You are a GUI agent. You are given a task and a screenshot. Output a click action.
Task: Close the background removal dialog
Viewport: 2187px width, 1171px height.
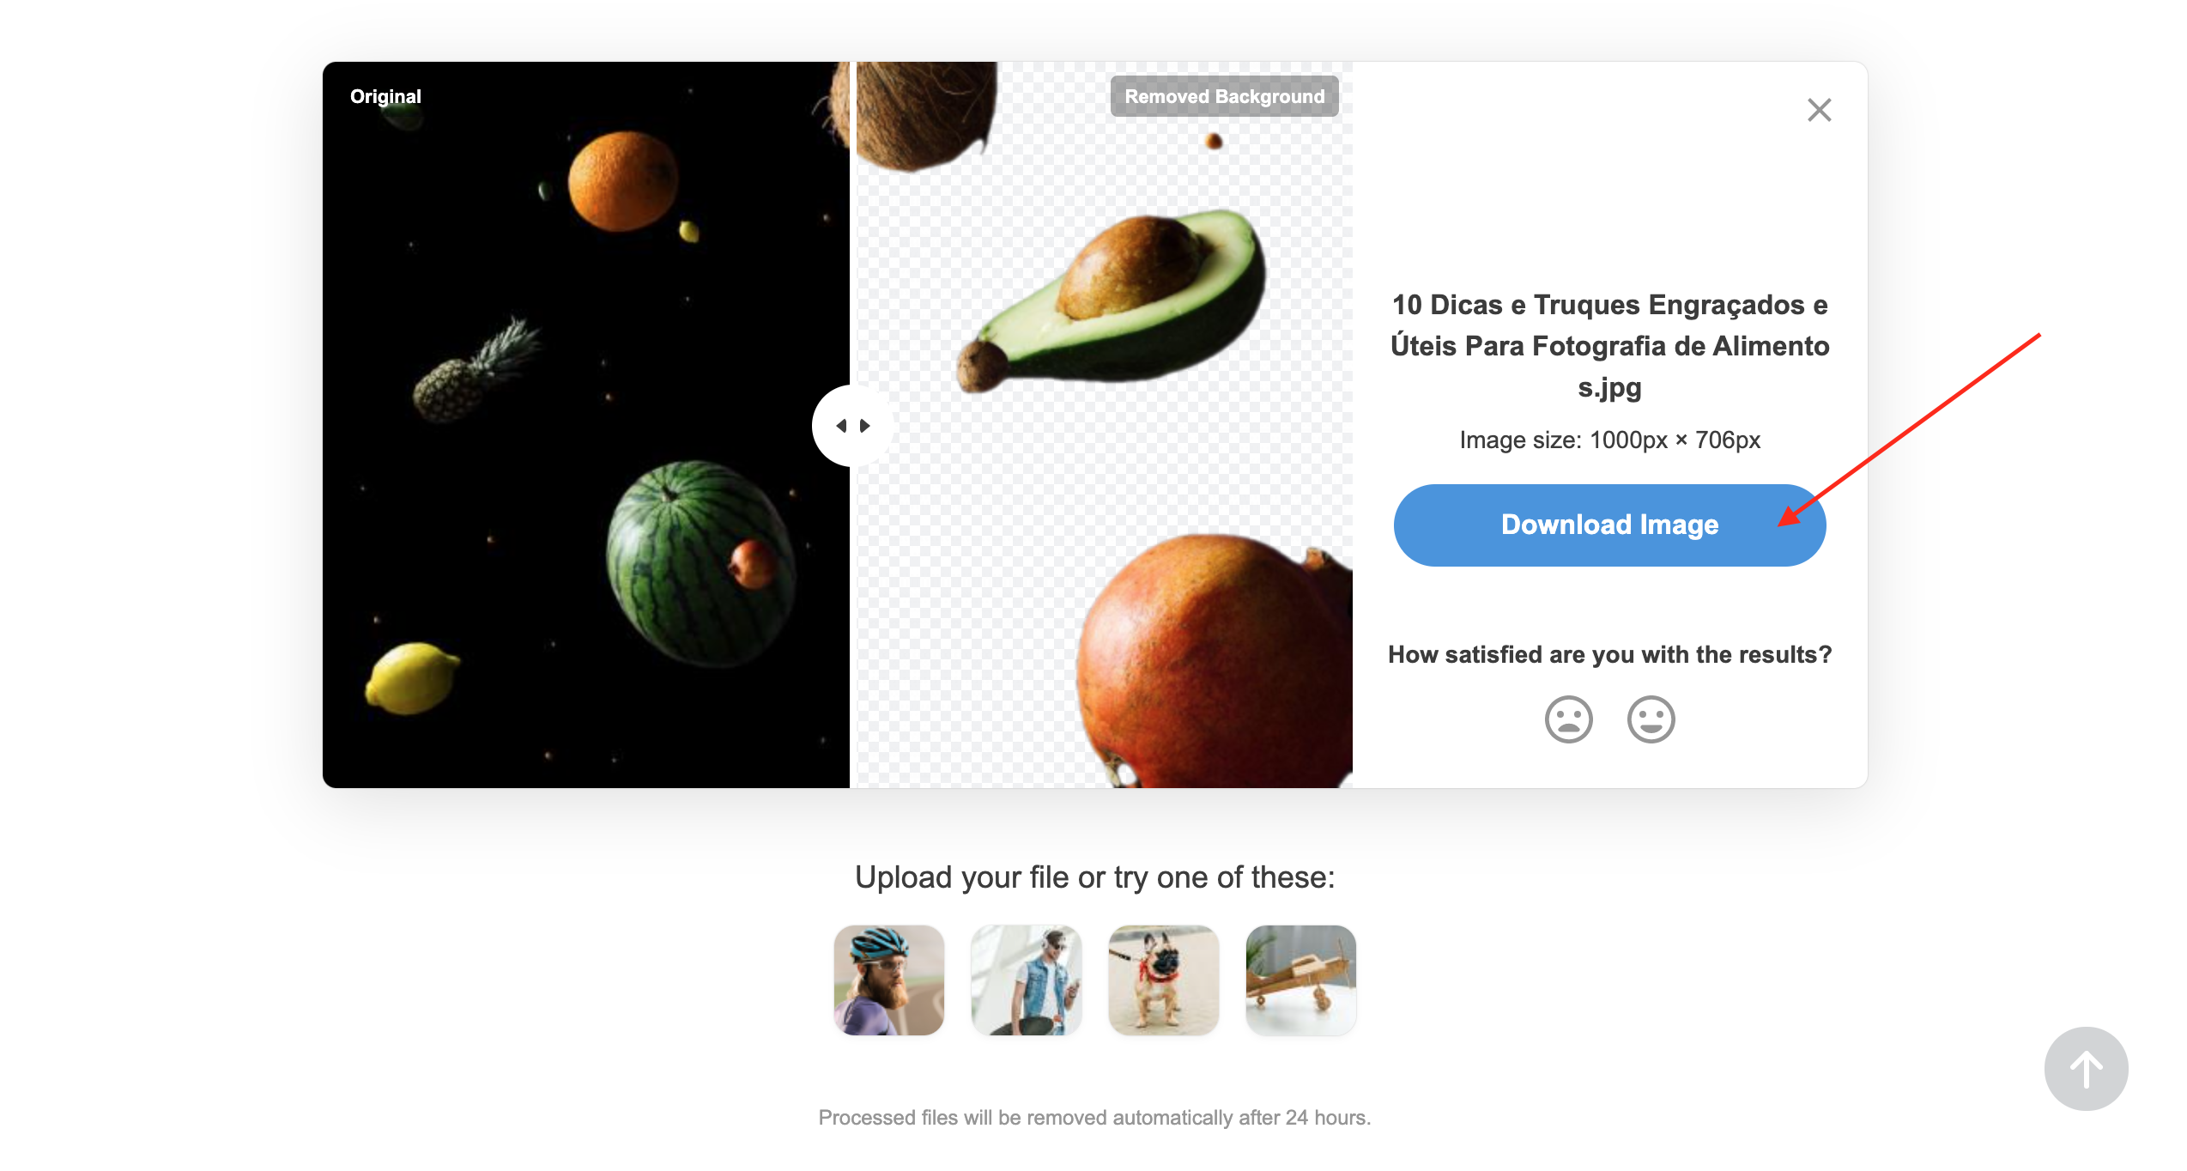click(x=1820, y=110)
